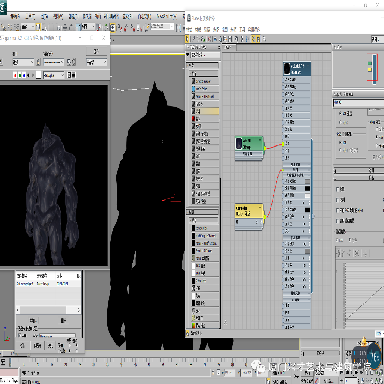Screen dimensions: 384x384
Task: Select the Move transform tool in main toolbar
Action: [x=65, y=27]
